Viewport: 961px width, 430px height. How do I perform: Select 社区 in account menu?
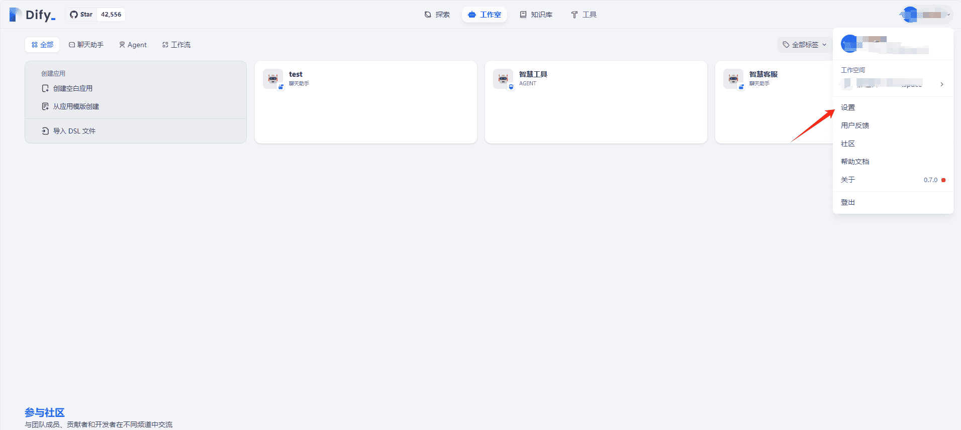tap(893, 144)
